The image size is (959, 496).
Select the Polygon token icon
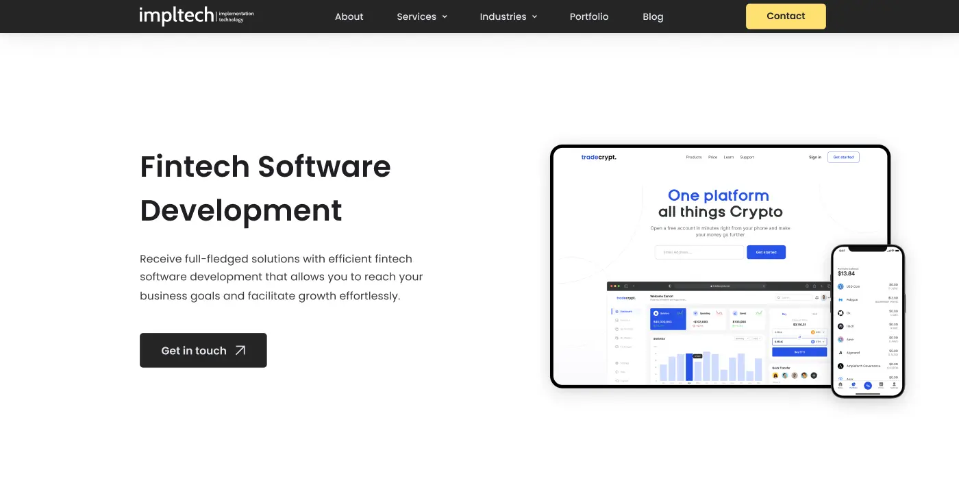840,299
